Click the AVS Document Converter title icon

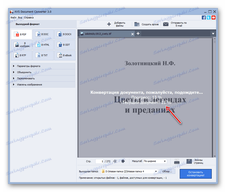coord(12,12)
